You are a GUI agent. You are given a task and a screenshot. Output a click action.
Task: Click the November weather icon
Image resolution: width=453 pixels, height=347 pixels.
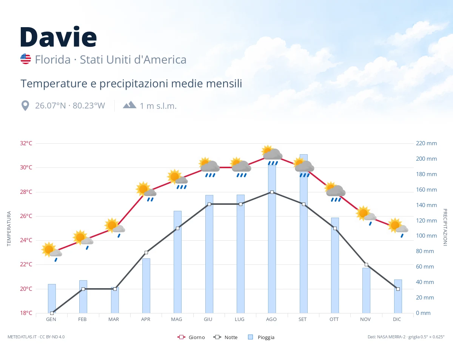(366, 215)
